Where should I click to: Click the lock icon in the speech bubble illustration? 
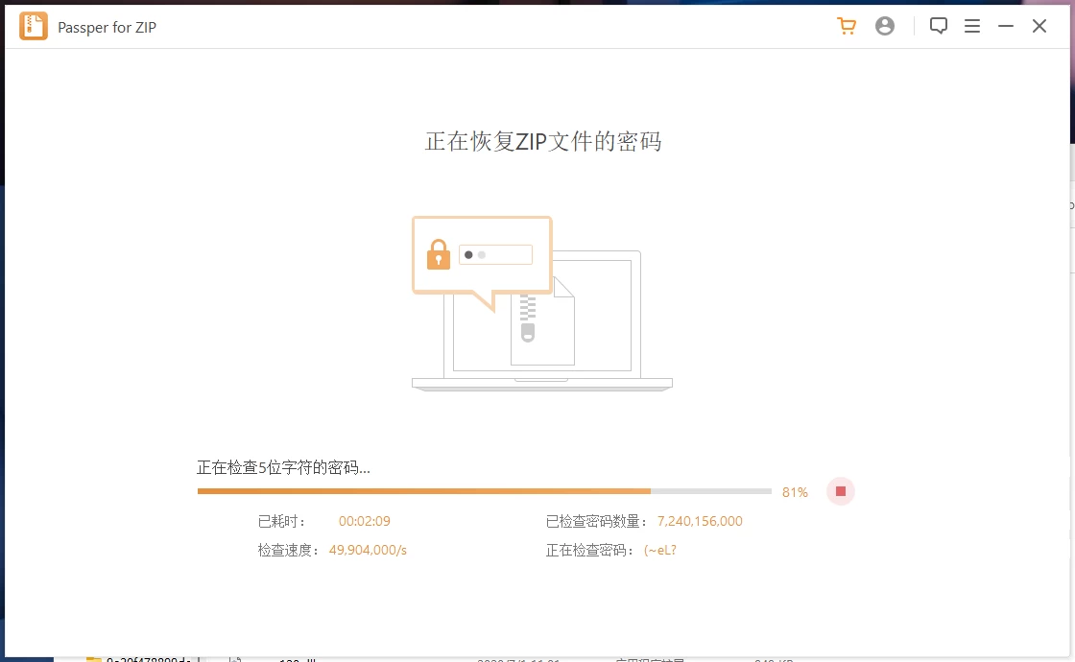[x=438, y=254]
